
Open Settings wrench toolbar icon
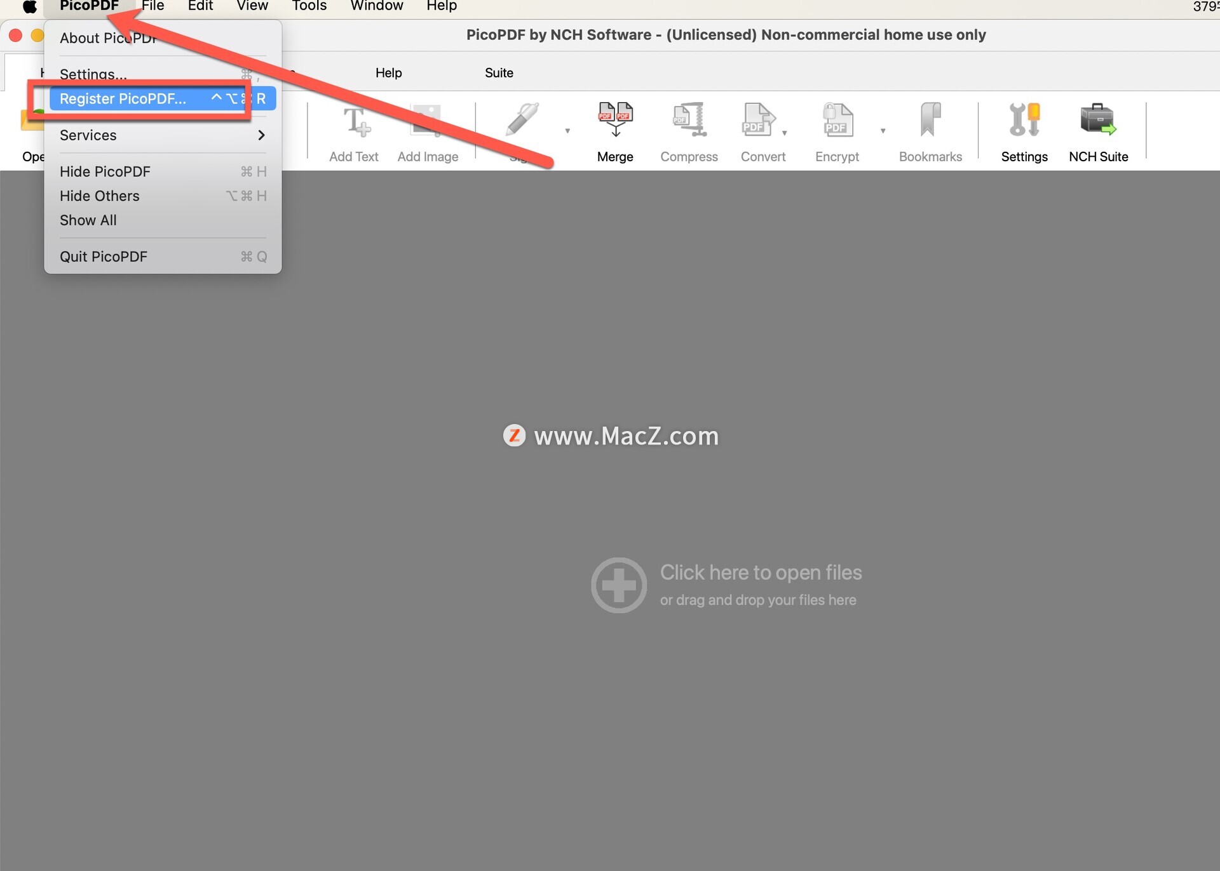coord(1024,121)
